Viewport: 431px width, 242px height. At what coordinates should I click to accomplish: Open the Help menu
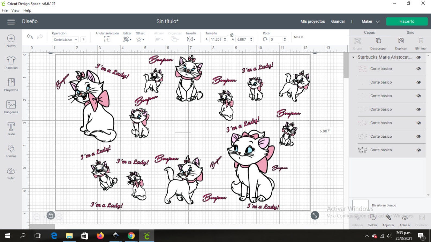[27, 10]
